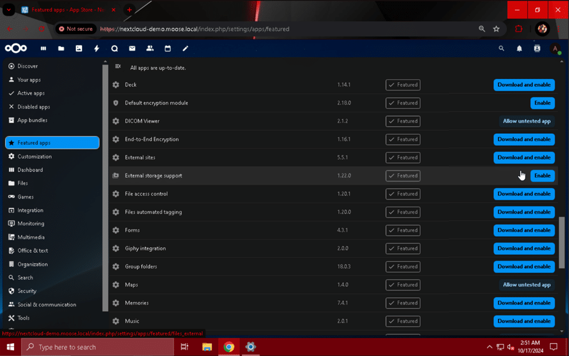
Task: Click the Featured badge on External sites row
Action: [x=403, y=158]
